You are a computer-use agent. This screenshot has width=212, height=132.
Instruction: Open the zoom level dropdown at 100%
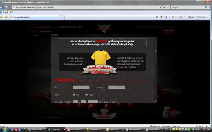[206, 126]
